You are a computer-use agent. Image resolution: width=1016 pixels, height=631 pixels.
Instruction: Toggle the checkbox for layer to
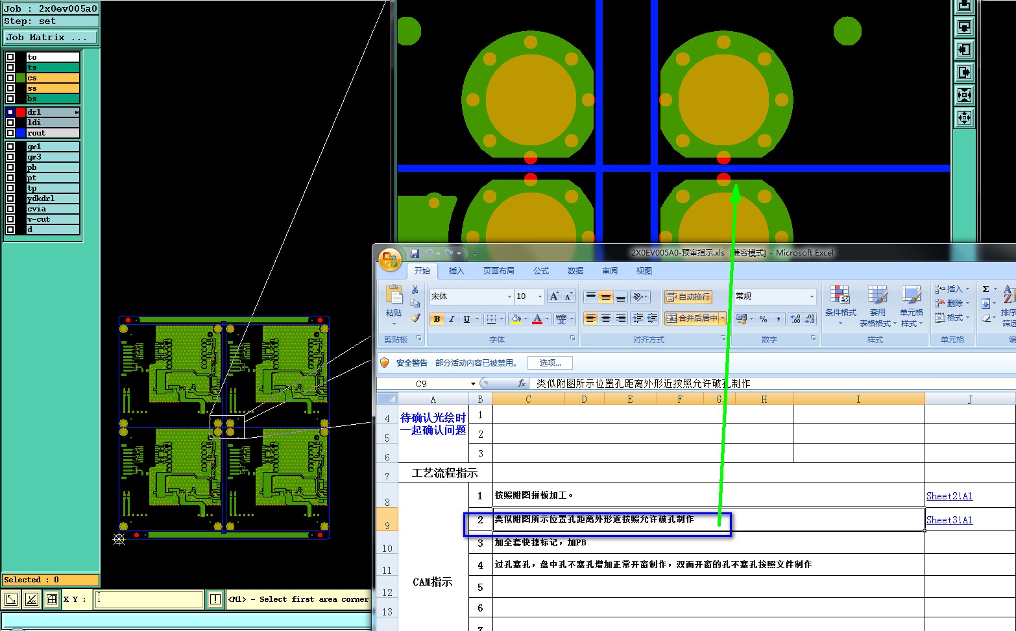click(x=10, y=57)
